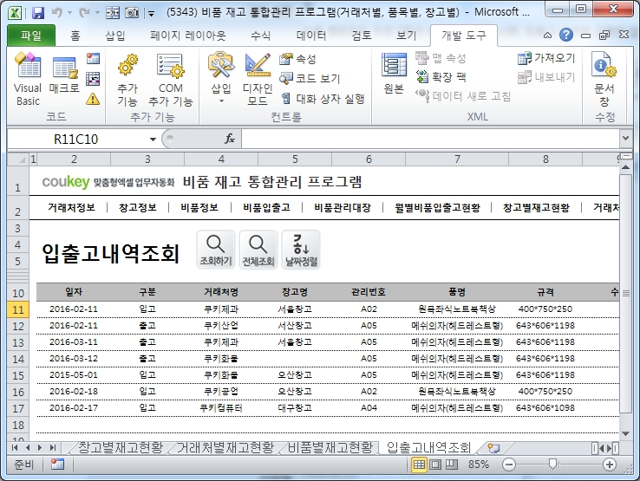Open the Data tab
Viewport: 640px width, 481px height.
point(311,36)
